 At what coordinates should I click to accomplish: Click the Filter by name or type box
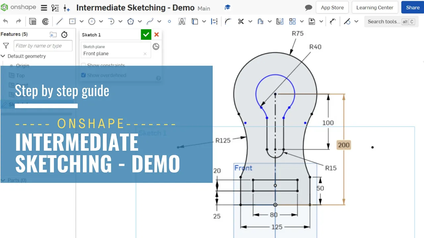tap(43, 46)
